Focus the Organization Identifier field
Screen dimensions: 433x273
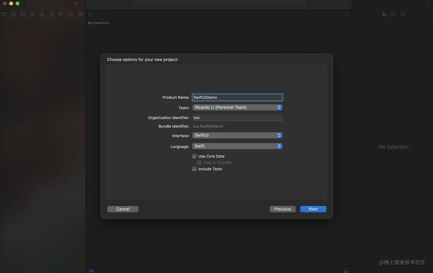point(237,118)
